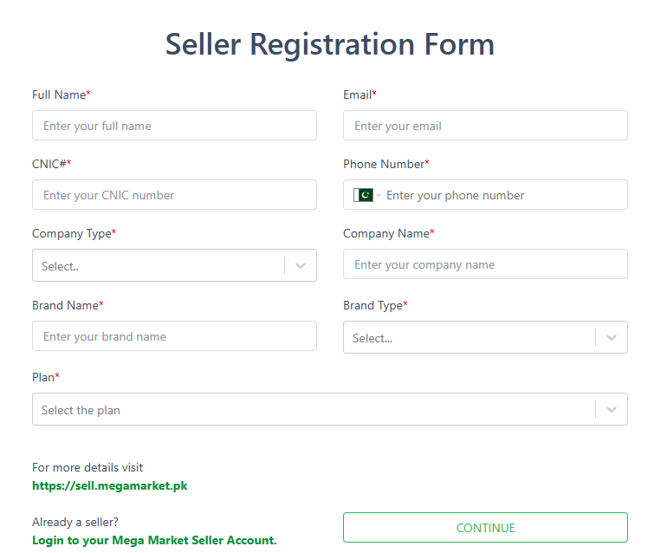Click the small arrow beside the flag
The height and width of the screenshot is (553, 654).
click(x=379, y=195)
